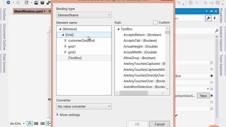Enable the Custom path checkbox
226x127 pixels.
click(x=155, y=23)
